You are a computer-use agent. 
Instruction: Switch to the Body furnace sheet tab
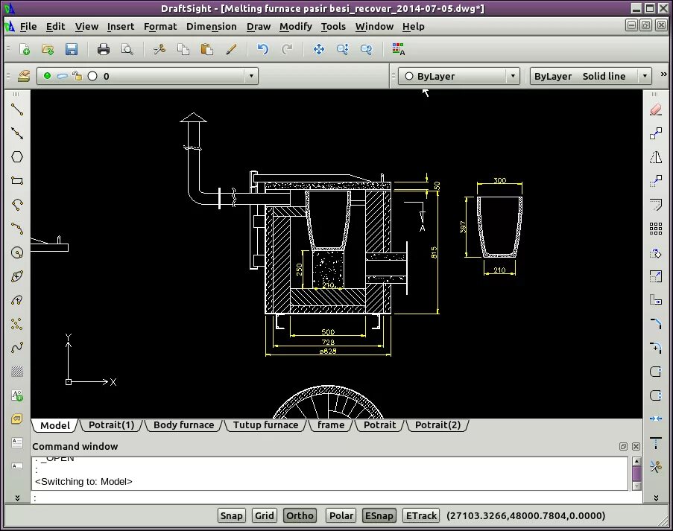click(x=183, y=425)
